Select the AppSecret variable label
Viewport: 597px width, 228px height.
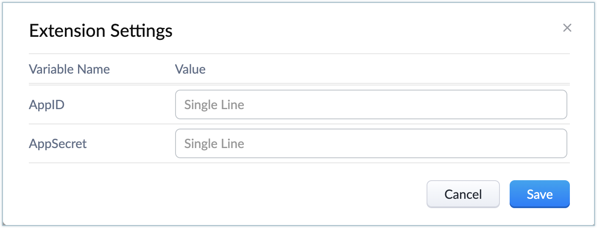click(x=58, y=143)
